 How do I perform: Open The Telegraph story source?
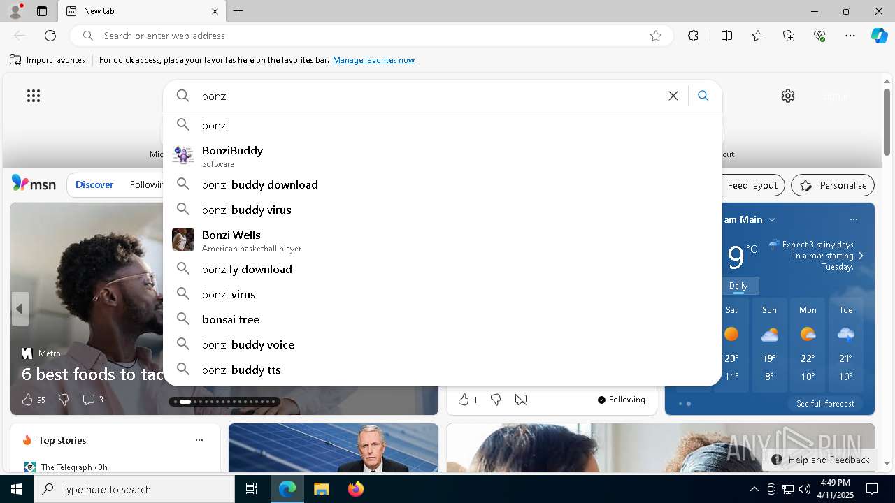66,467
